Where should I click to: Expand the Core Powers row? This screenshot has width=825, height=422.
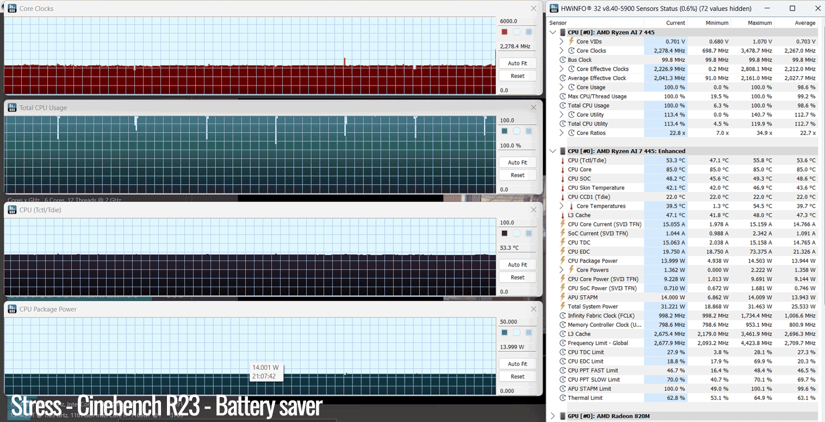(562, 270)
